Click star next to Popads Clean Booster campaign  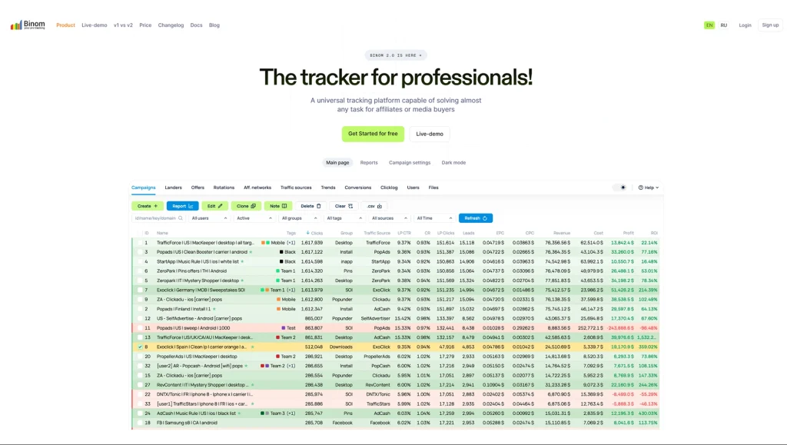tap(251, 252)
